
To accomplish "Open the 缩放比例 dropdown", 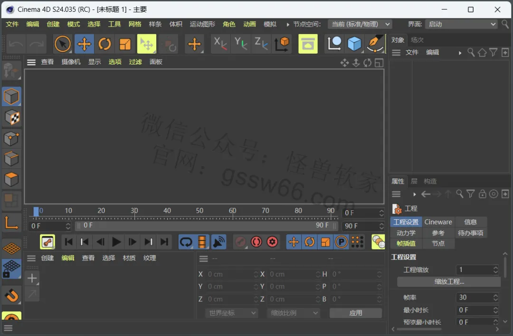I will (x=294, y=313).
